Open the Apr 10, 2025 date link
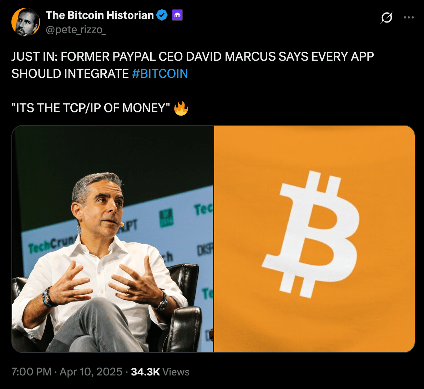424x389 pixels. pyautogui.click(x=91, y=372)
